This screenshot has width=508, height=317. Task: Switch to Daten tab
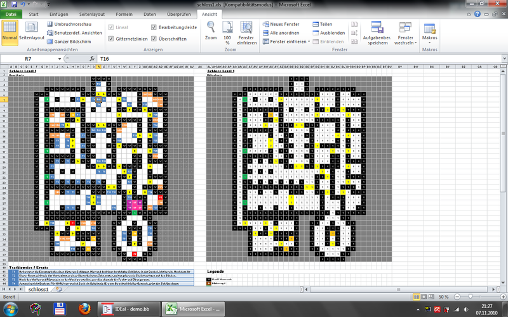[149, 14]
